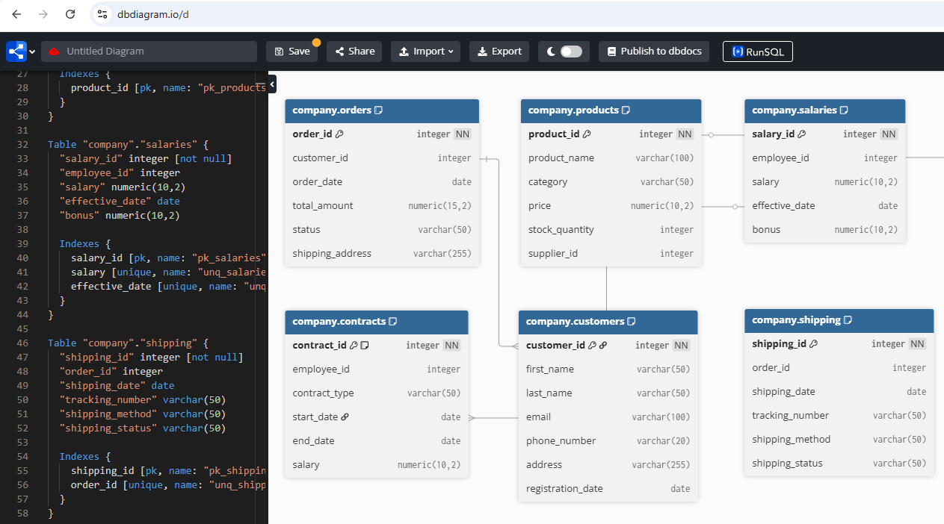
Task: Click link icon next to start_date
Action: pos(345,417)
